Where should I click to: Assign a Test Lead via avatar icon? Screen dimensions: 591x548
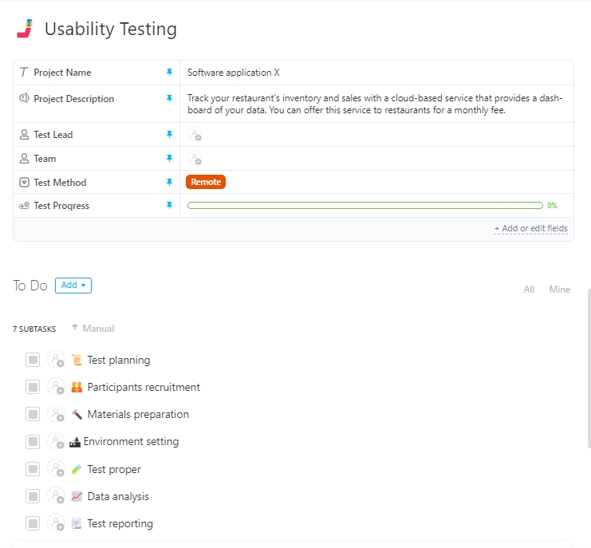[195, 135]
